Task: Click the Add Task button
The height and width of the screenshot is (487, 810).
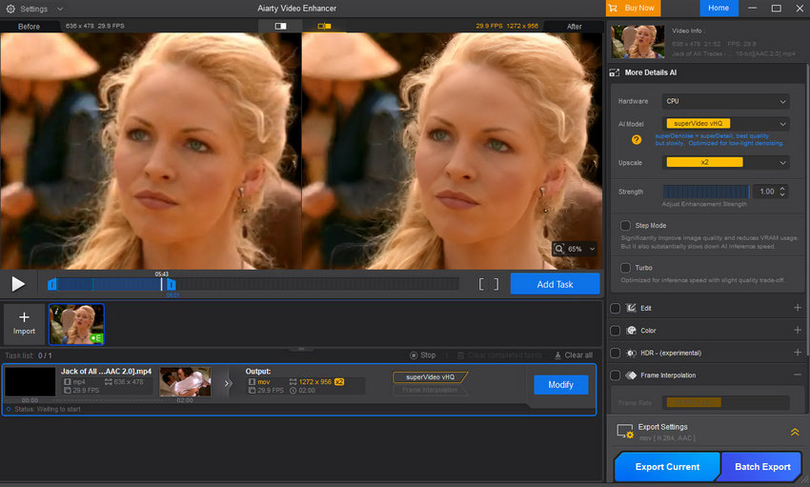Action: click(x=555, y=284)
